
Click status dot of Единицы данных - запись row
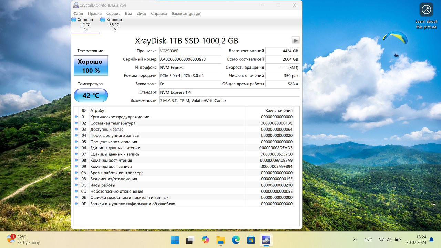[x=76, y=154]
